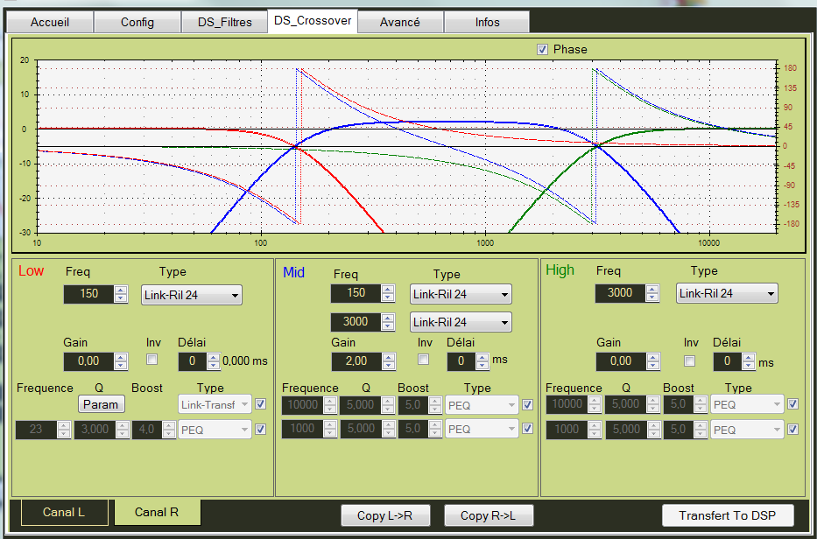Open the High 1000 row PEQ dropdown
Viewport: 817px width, 539px height.
[747, 430]
